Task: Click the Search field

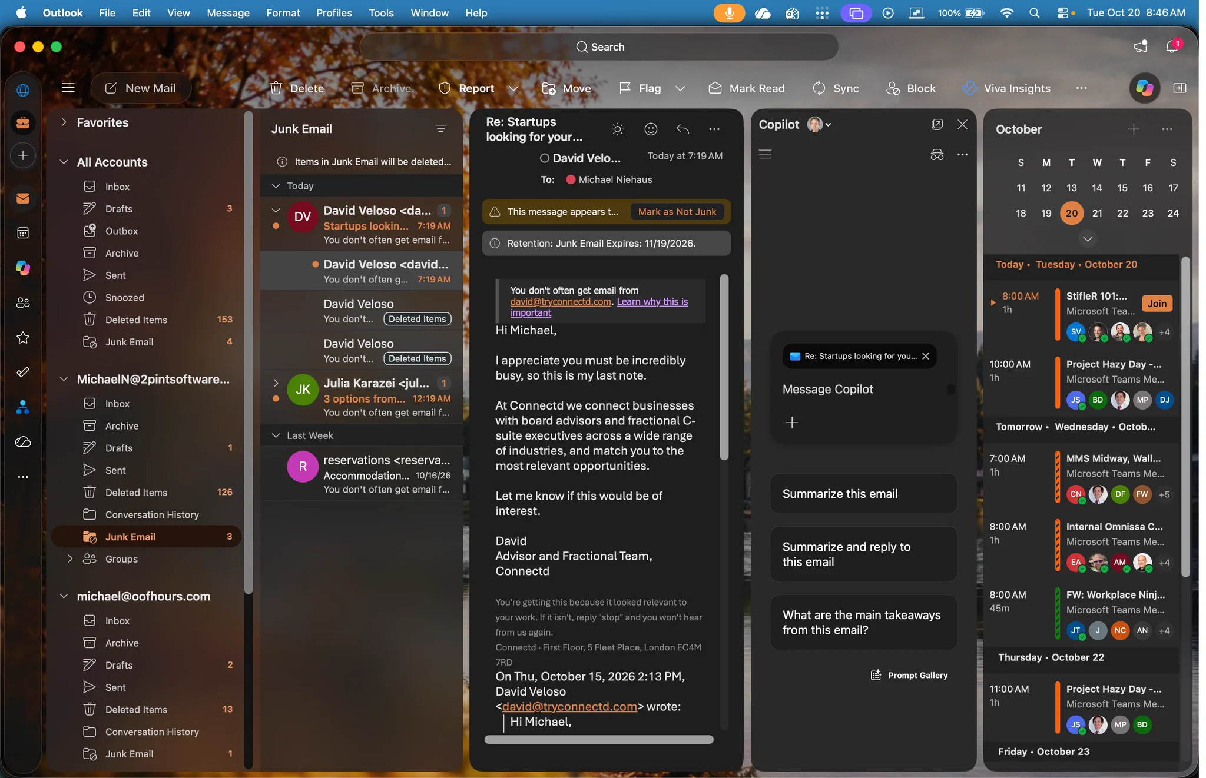Action: coord(599,47)
